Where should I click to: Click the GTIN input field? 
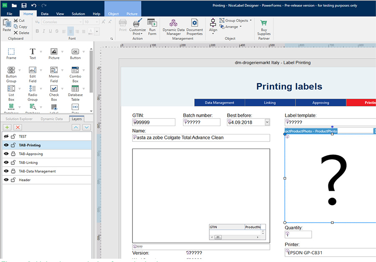pos(154,122)
